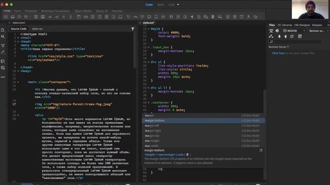Switch to Code view
The image size is (330, 185).
tap(149, 5)
